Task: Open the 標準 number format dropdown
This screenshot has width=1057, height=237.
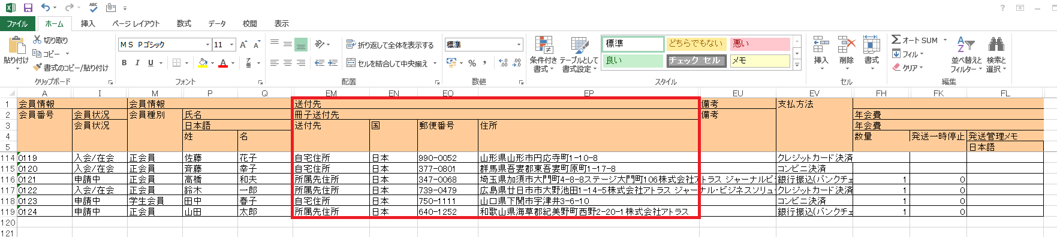Action: tap(519, 44)
